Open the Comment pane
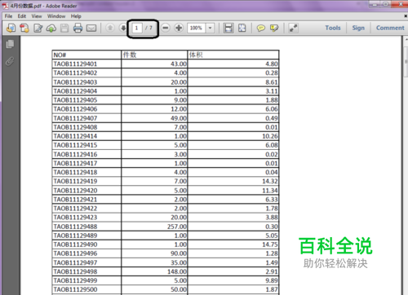This screenshot has width=408, height=295. pos(390,28)
